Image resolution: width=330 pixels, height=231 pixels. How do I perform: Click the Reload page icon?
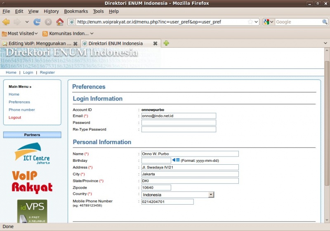[37, 22]
